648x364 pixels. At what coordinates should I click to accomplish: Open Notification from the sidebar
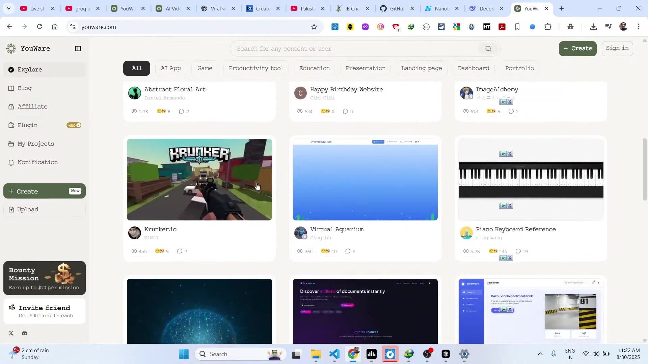[45, 162]
